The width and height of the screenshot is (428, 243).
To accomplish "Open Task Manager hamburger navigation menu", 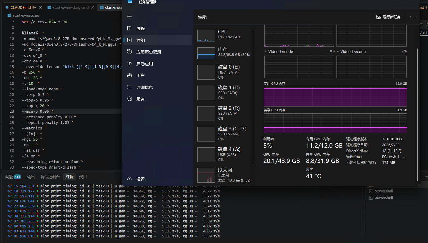I will point(129,16).
